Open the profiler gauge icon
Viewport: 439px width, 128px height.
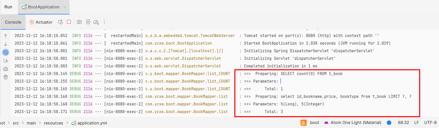click(x=96, y=22)
